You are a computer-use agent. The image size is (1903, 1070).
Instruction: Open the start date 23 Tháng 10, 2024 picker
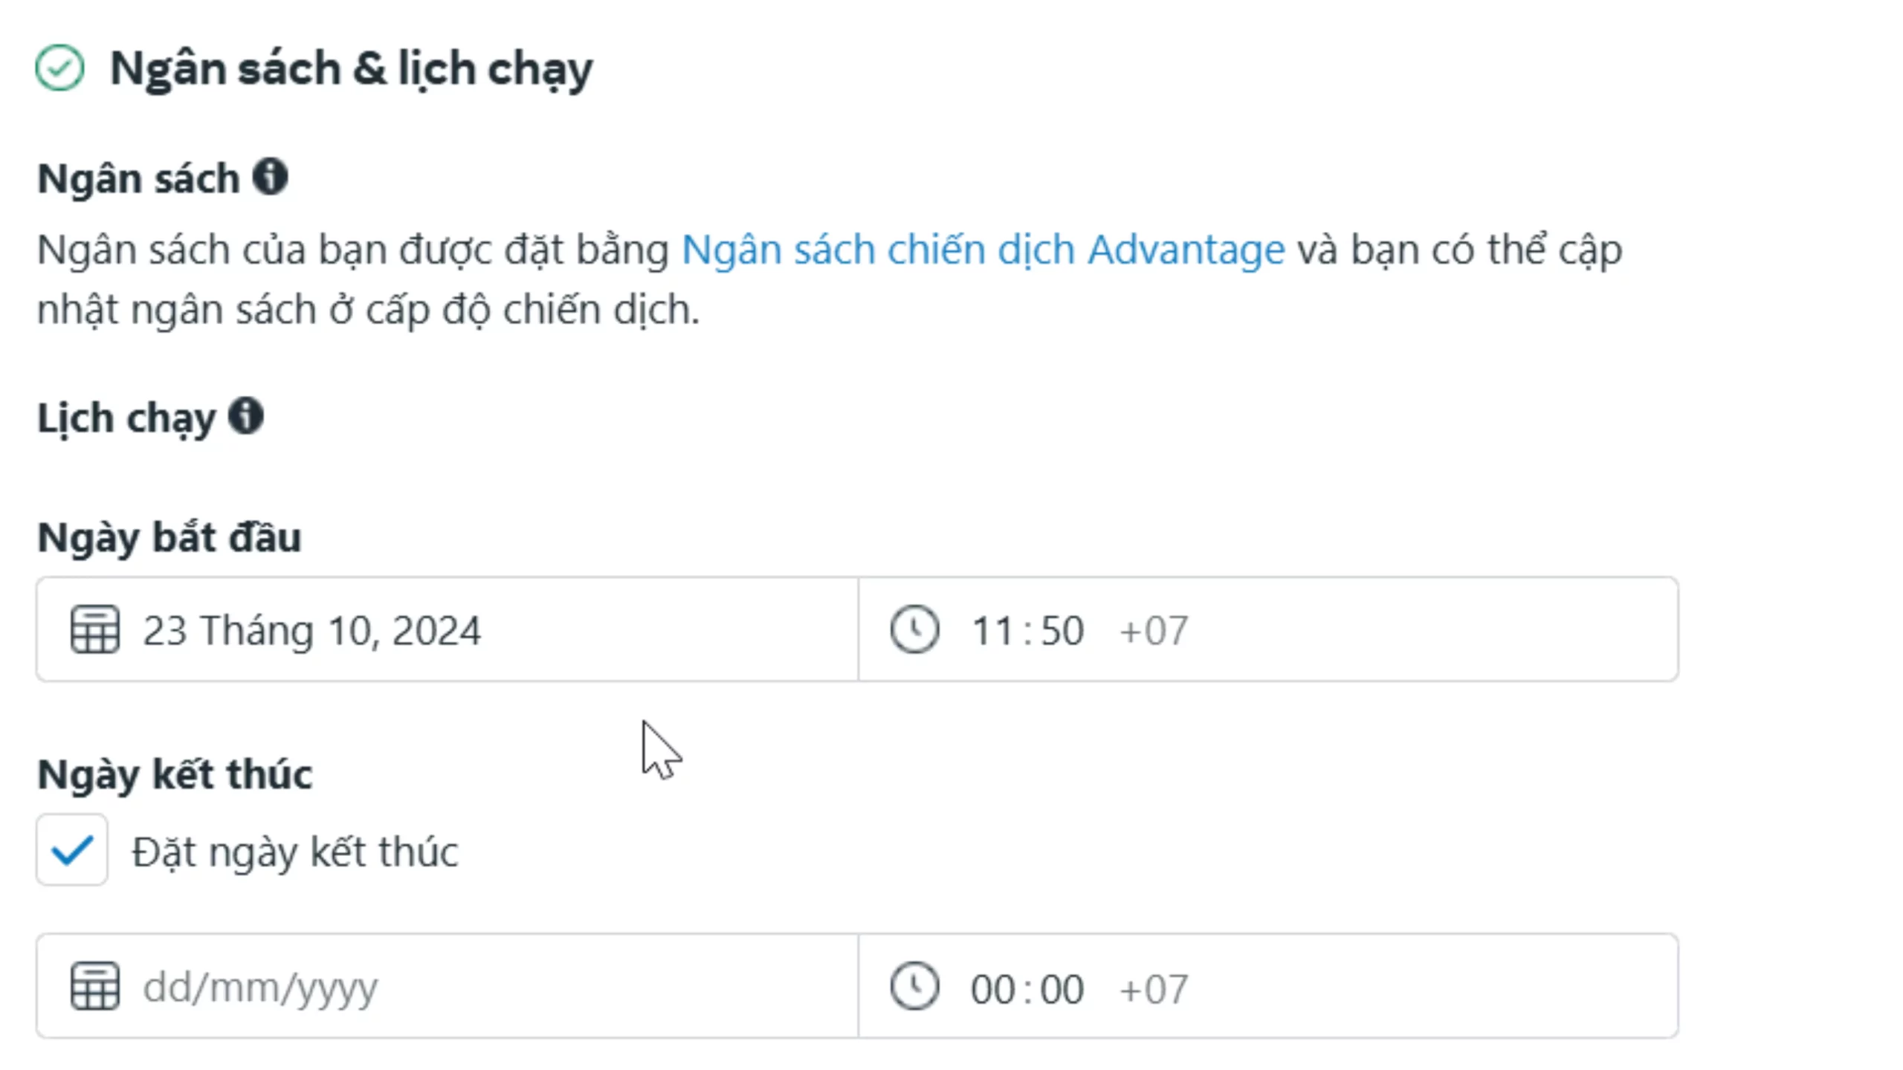click(311, 631)
